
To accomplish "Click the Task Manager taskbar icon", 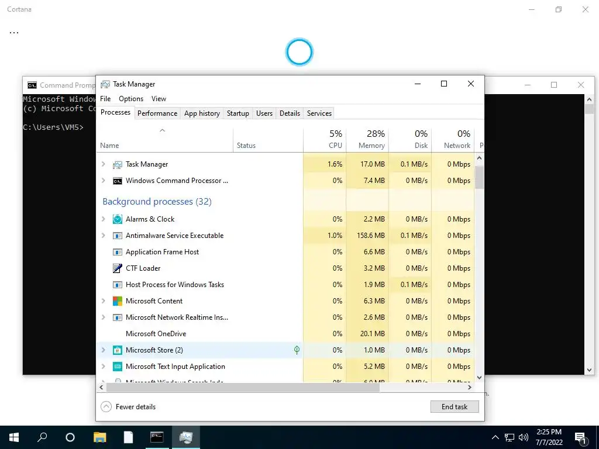I will [x=186, y=437].
